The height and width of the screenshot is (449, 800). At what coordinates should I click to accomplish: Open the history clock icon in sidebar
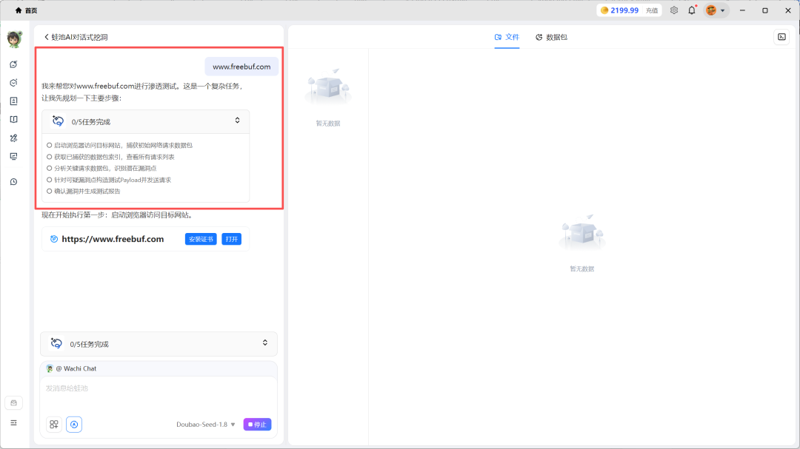coord(13,181)
